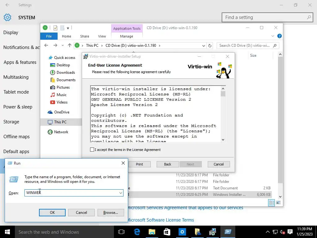317x238 pixels.
Task: Expand the address bar history dropdown
Action: tap(204, 46)
